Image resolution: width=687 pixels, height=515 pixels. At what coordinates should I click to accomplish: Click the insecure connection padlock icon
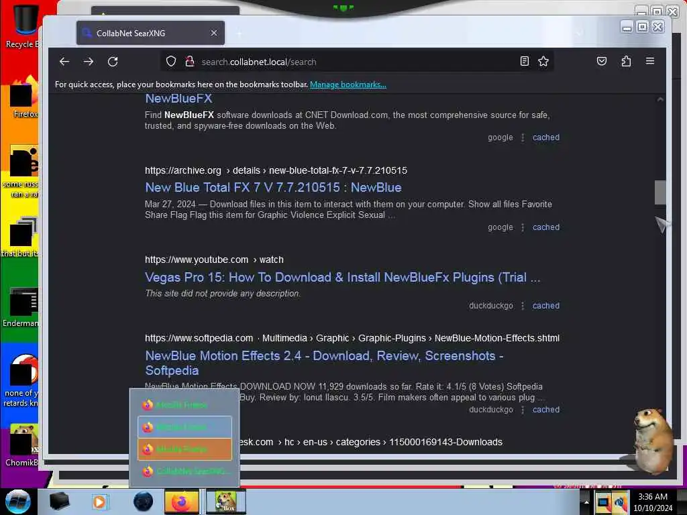coord(190,61)
